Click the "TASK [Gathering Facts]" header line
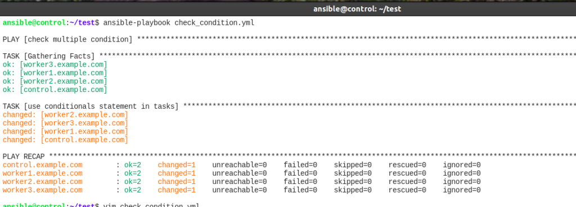The height and width of the screenshot is (207, 576). [x=48, y=57]
